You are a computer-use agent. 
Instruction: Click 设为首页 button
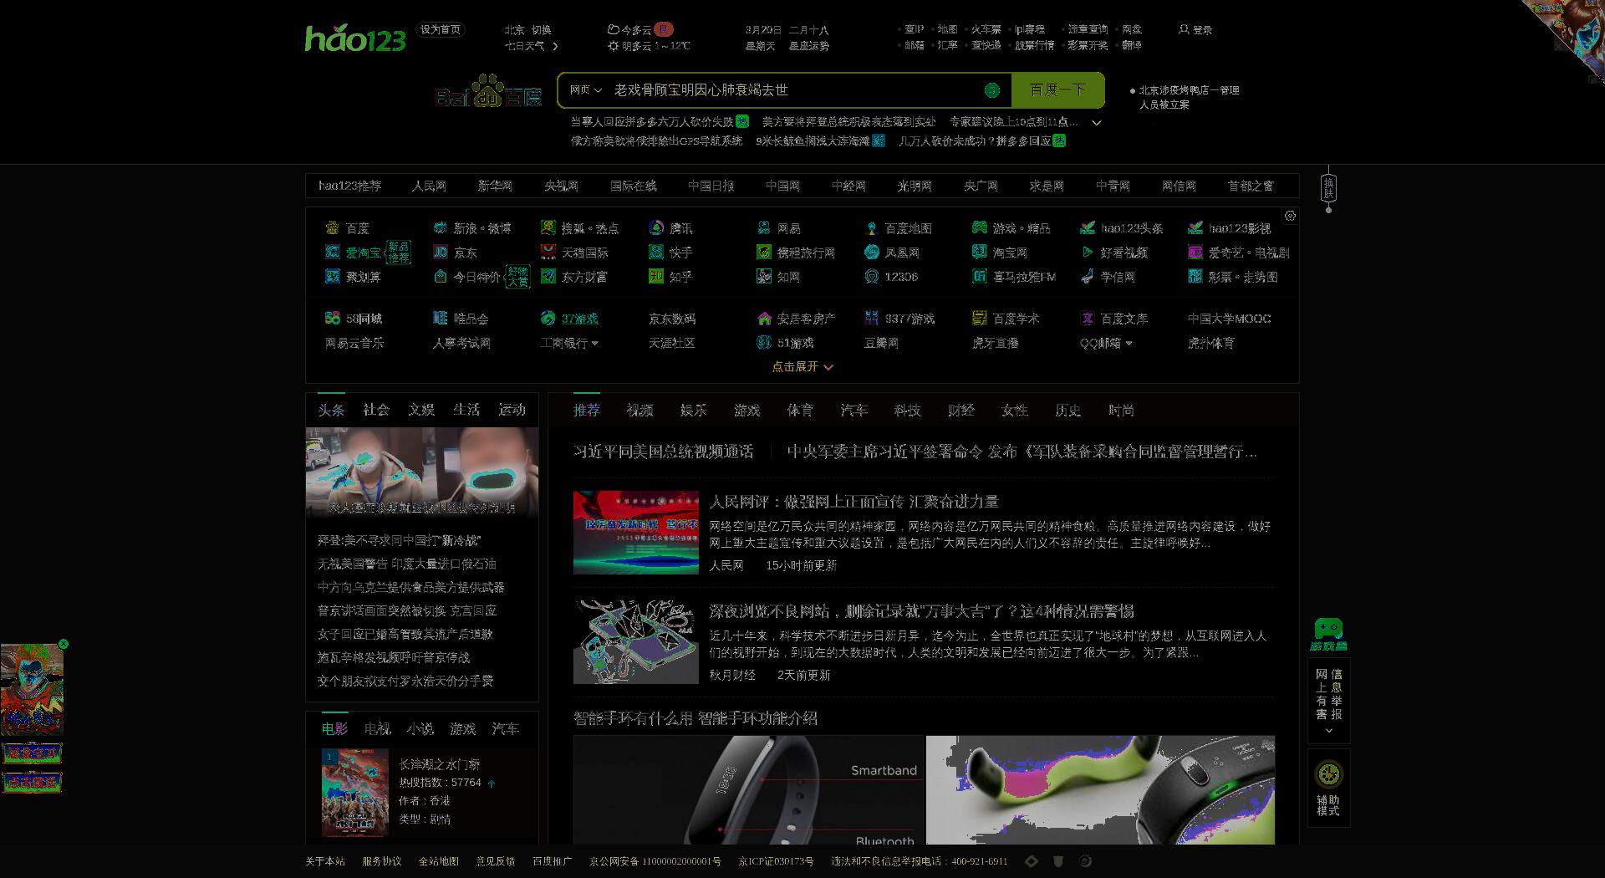click(440, 29)
